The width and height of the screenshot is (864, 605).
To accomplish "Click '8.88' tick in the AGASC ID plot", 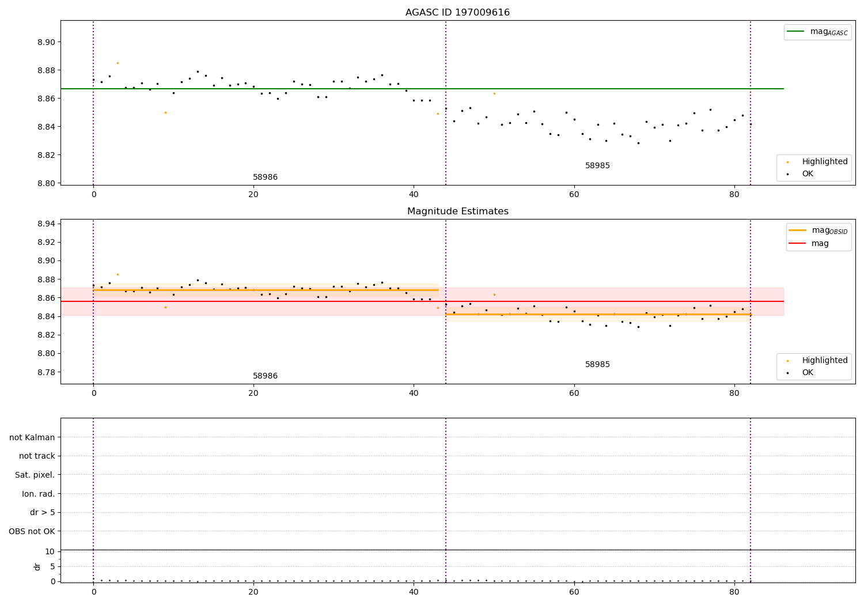I will point(46,70).
